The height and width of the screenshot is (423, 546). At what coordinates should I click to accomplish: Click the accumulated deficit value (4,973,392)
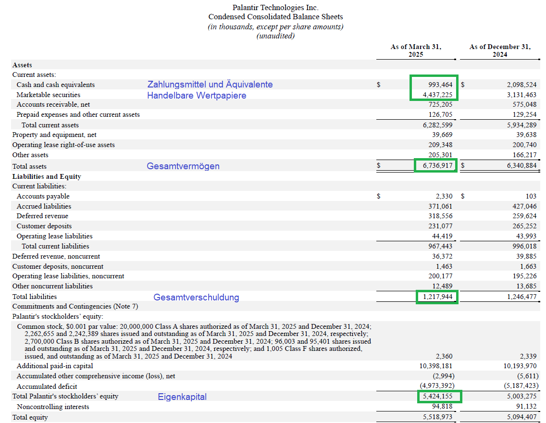tap(437, 386)
